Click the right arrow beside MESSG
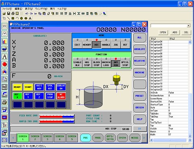 (x=144, y=138)
